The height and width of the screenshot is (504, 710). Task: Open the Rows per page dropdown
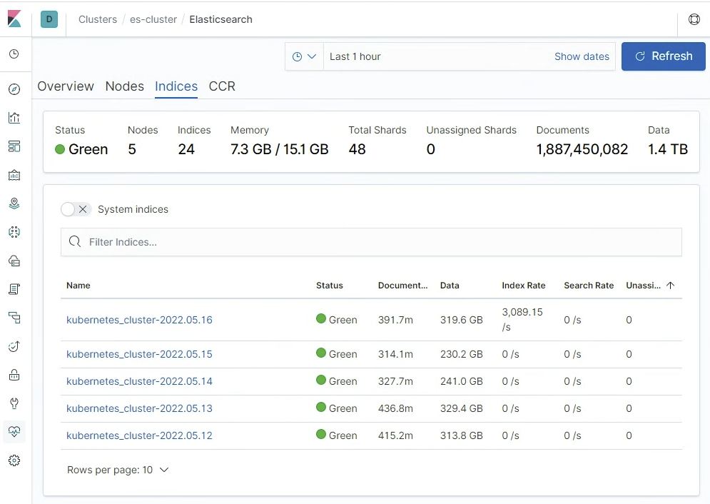[118, 470]
